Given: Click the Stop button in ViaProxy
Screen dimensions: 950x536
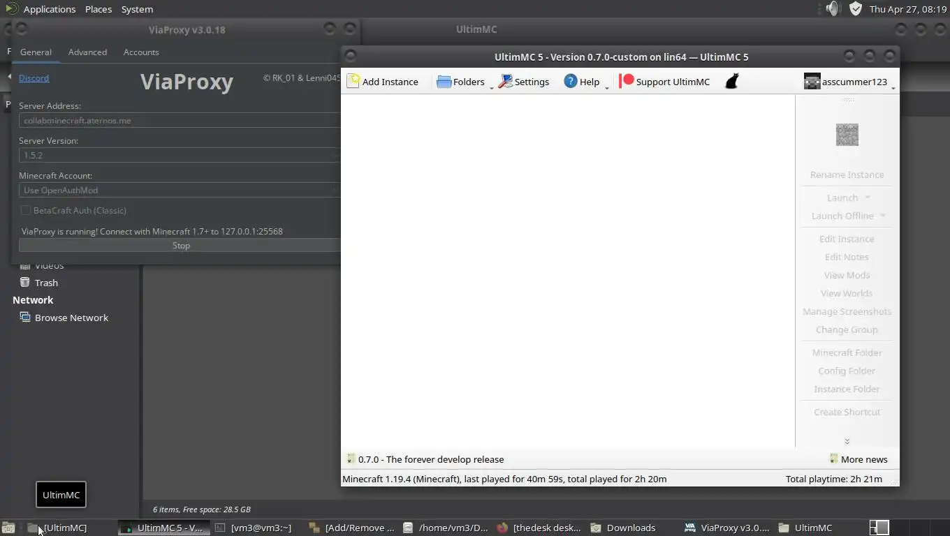Looking at the screenshot, I should (180, 246).
